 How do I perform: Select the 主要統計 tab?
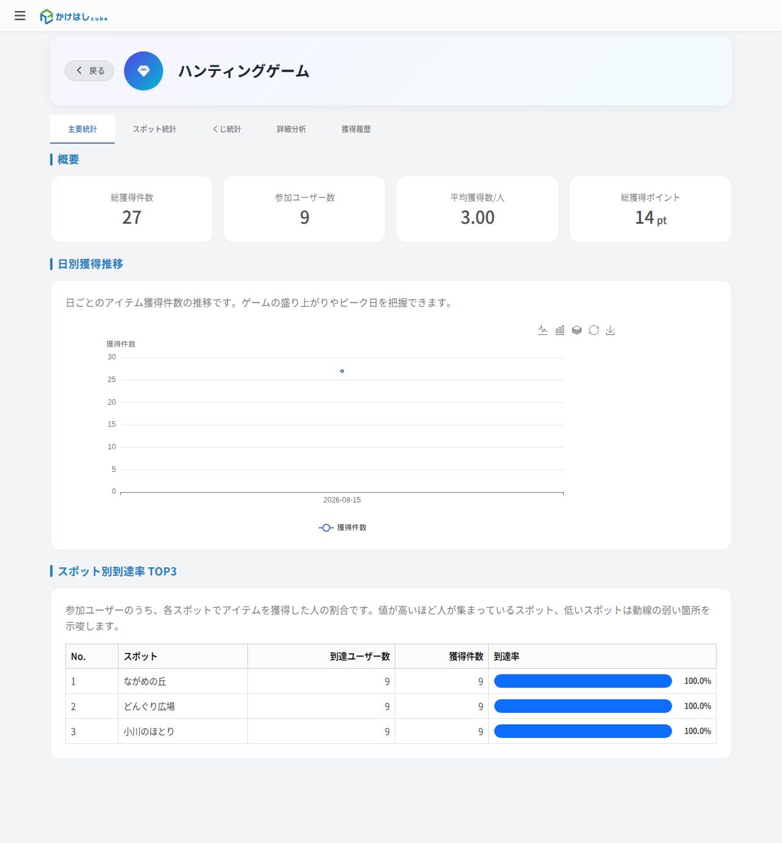click(82, 129)
